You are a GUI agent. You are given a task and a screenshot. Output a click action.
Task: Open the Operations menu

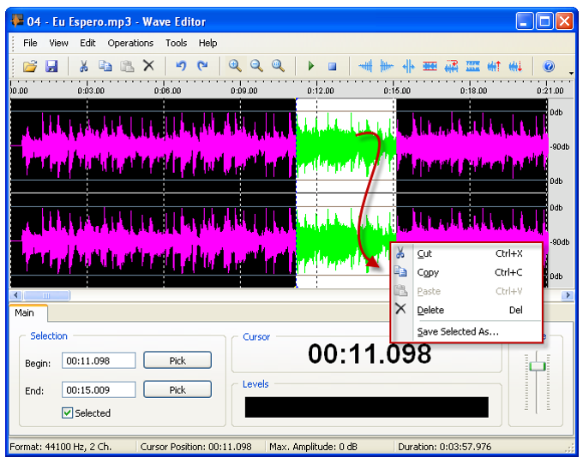[x=130, y=43]
